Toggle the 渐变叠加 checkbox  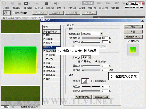point(45,71)
